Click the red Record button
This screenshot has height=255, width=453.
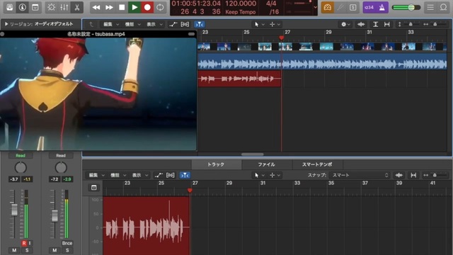(147, 7)
